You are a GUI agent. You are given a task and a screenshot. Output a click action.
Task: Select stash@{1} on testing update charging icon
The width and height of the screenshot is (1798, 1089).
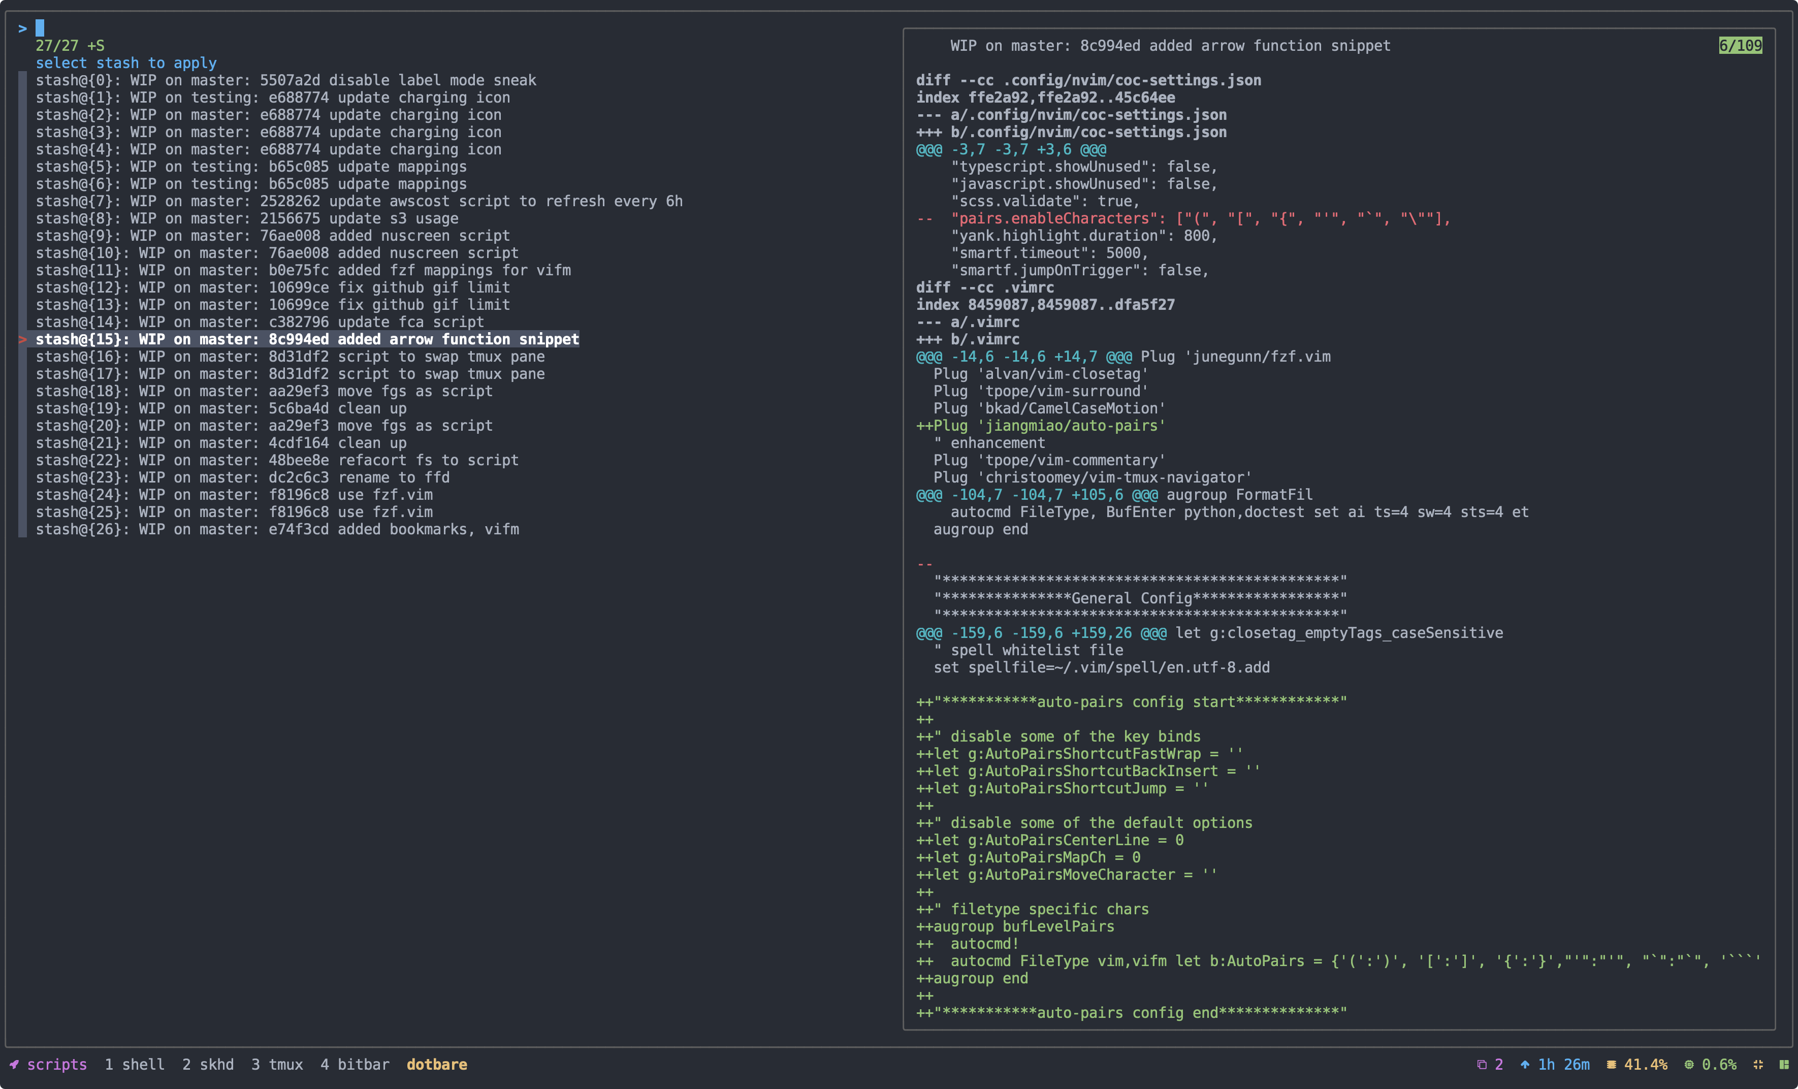(273, 98)
